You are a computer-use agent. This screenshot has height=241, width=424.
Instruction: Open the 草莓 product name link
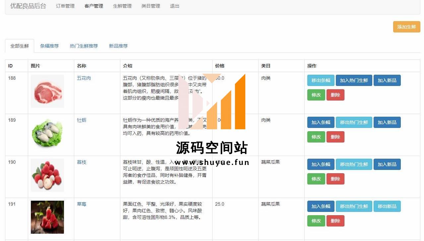coord(82,204)
